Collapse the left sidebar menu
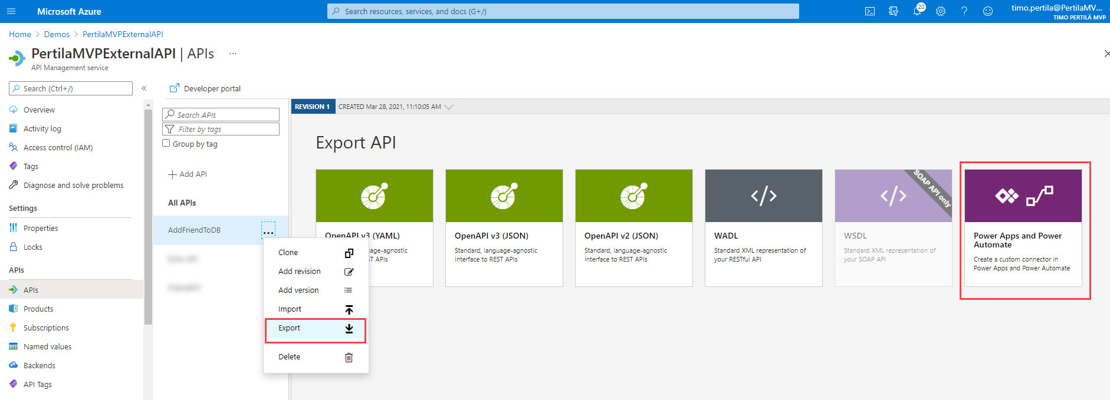Viewport: 1110px width, 400px height. coord(144,88)
